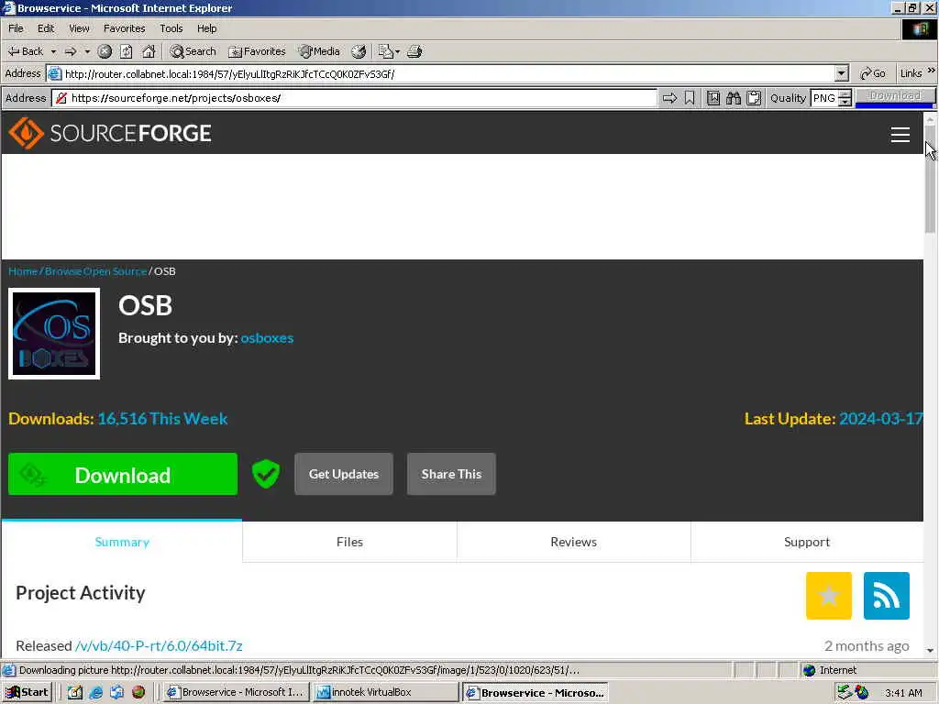This screenshot has height=704, width=939.
Task: Open the View menu
Action: pos(79,28)
